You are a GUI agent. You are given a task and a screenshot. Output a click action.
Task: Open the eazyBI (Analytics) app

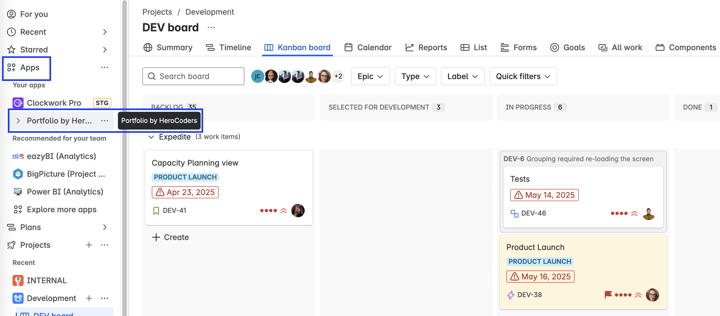click(62, 156)
